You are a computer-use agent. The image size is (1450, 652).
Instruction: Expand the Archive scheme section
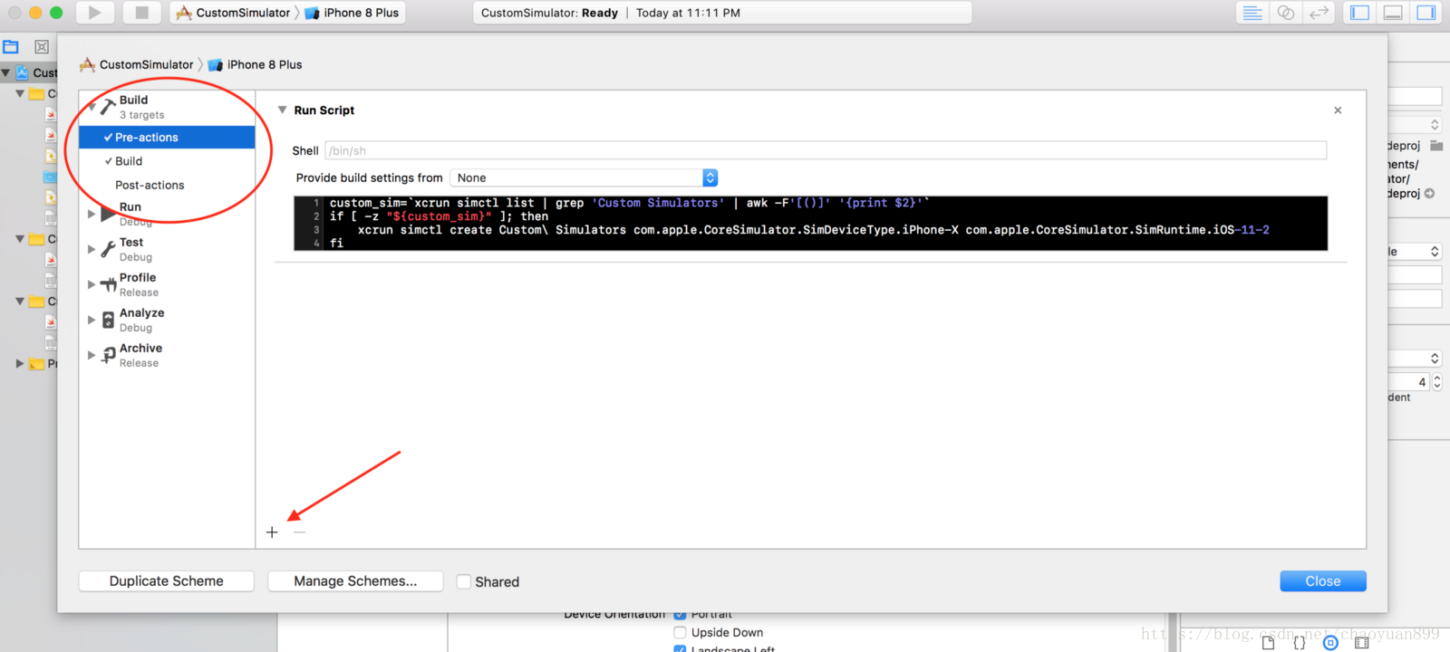point(91,355)
